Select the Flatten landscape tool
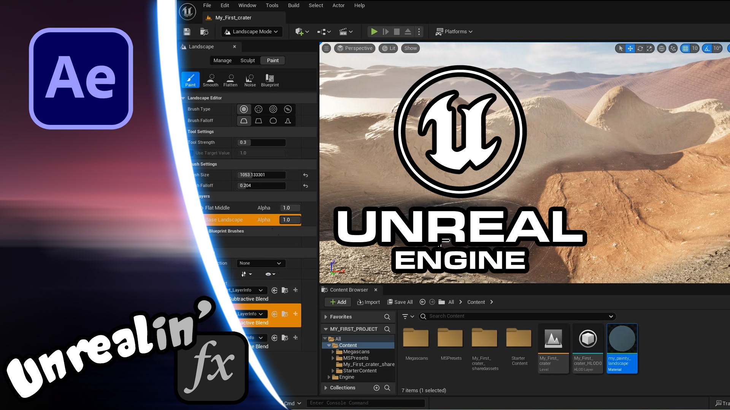The height and width of the screenshot is (410, 730). point(230,80)
